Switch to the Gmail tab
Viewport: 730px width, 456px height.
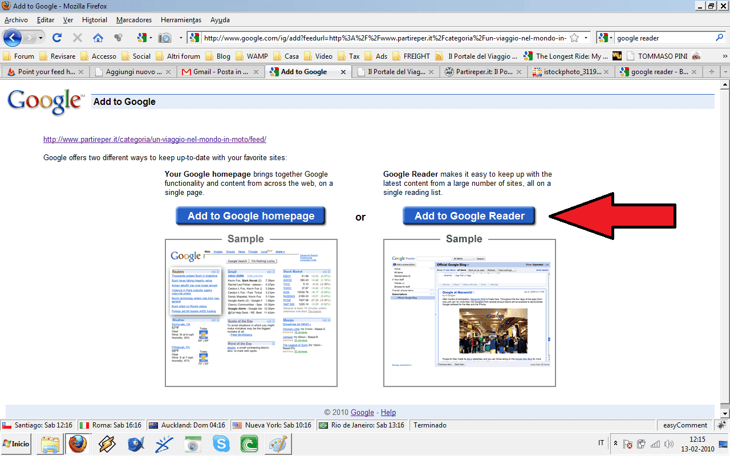coord(220,72)
